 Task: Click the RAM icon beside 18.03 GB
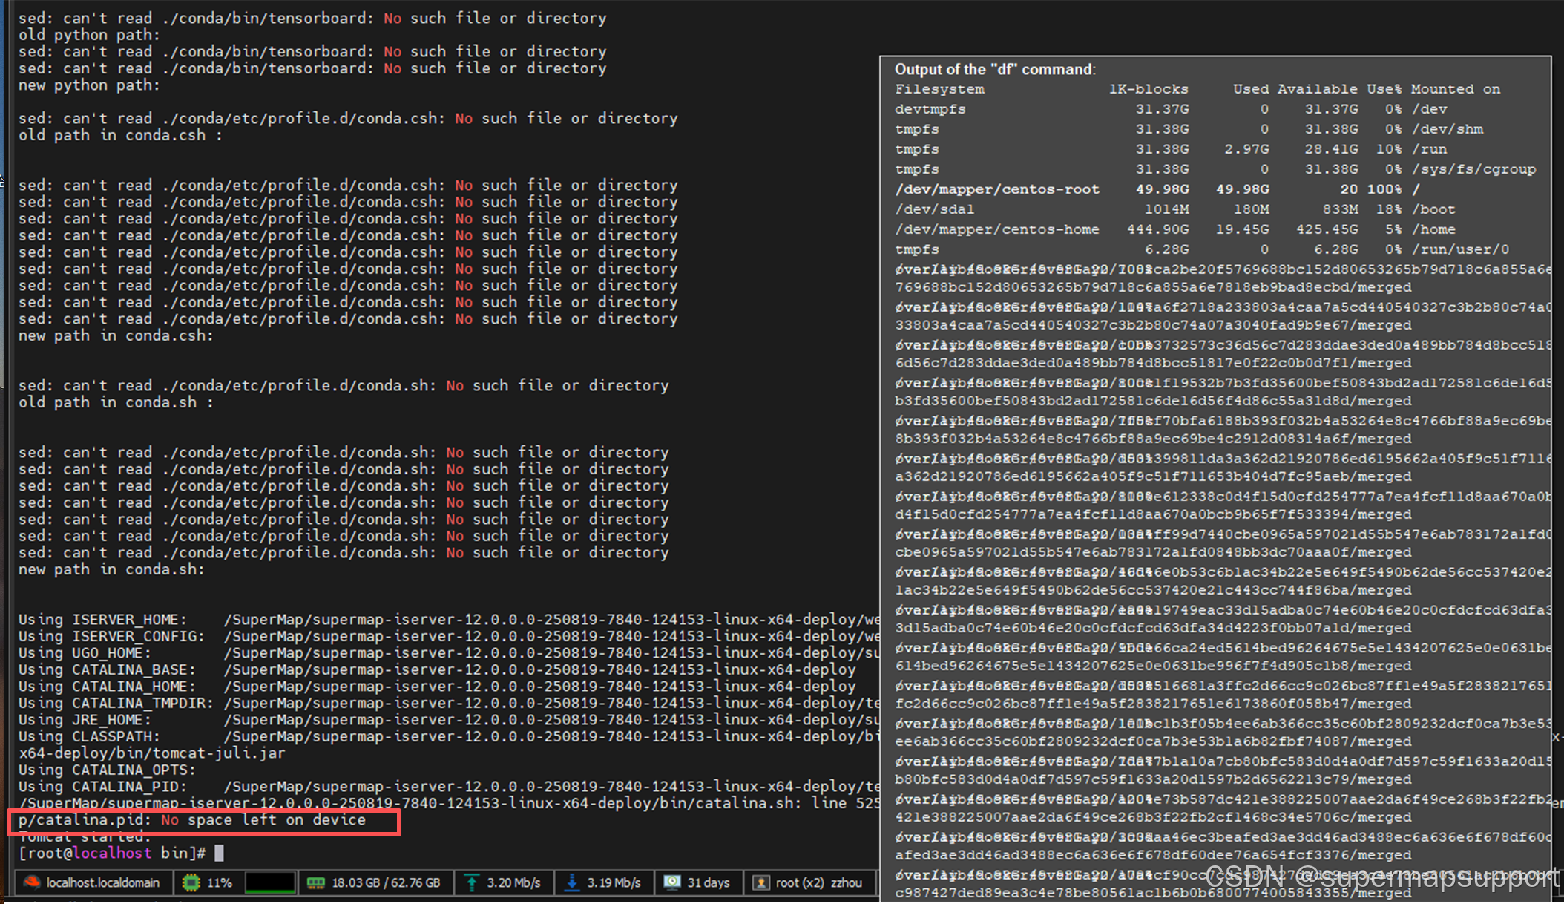(316, 882)
